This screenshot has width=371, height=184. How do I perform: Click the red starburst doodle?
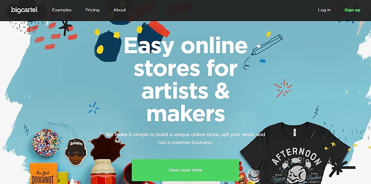pyautogui.click(x=283, y=88)
